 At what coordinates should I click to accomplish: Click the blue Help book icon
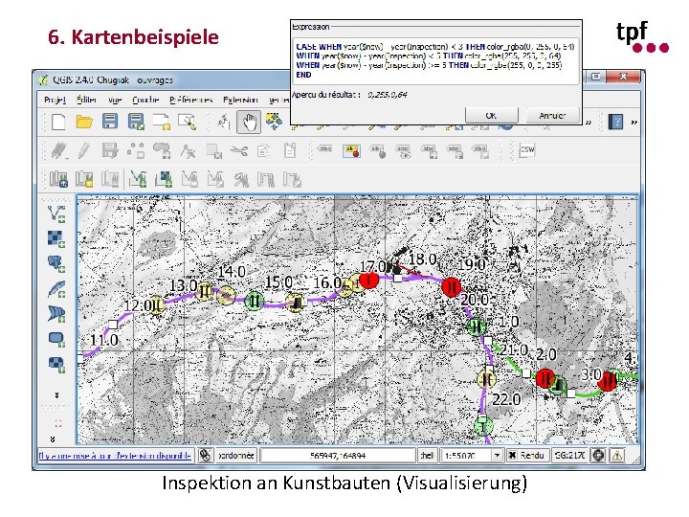[615, 122]
